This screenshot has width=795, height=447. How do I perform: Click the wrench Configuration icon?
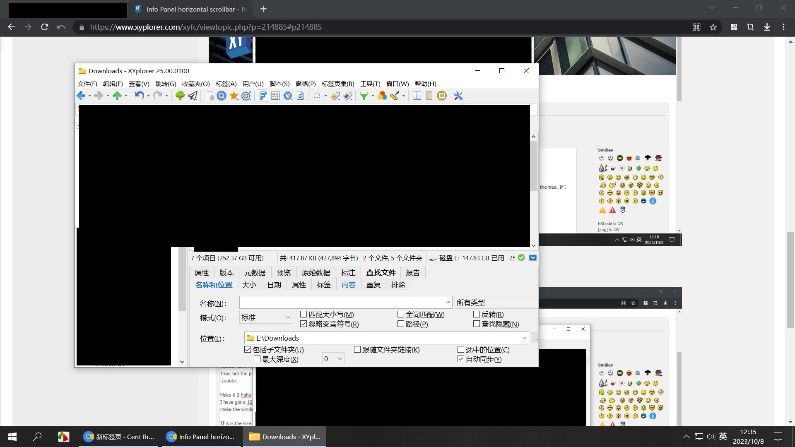pyautogui.click(x=458, y=96)
